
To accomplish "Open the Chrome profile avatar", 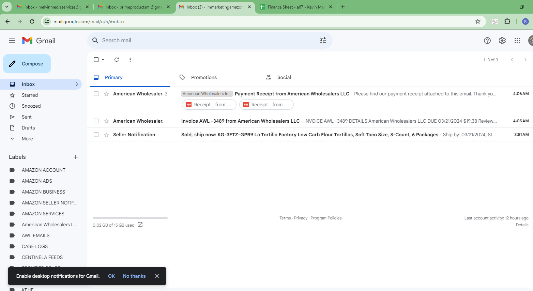I will (525, 21).
